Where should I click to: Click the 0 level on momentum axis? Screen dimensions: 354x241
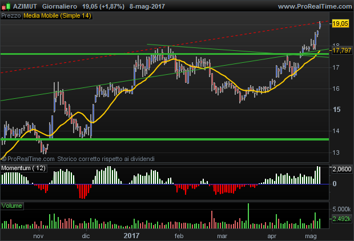coord(335,184)
